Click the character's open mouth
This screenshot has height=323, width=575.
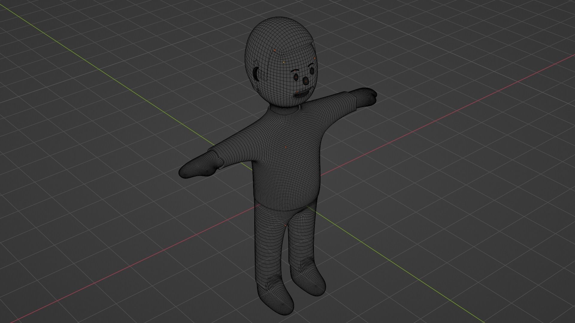tap(301, 95)
